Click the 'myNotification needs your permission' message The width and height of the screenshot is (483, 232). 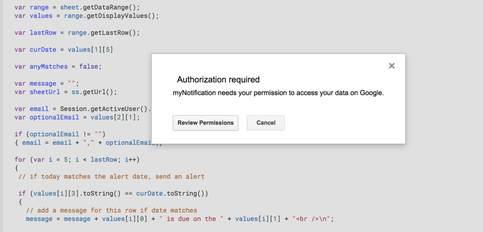coord(279,93)
